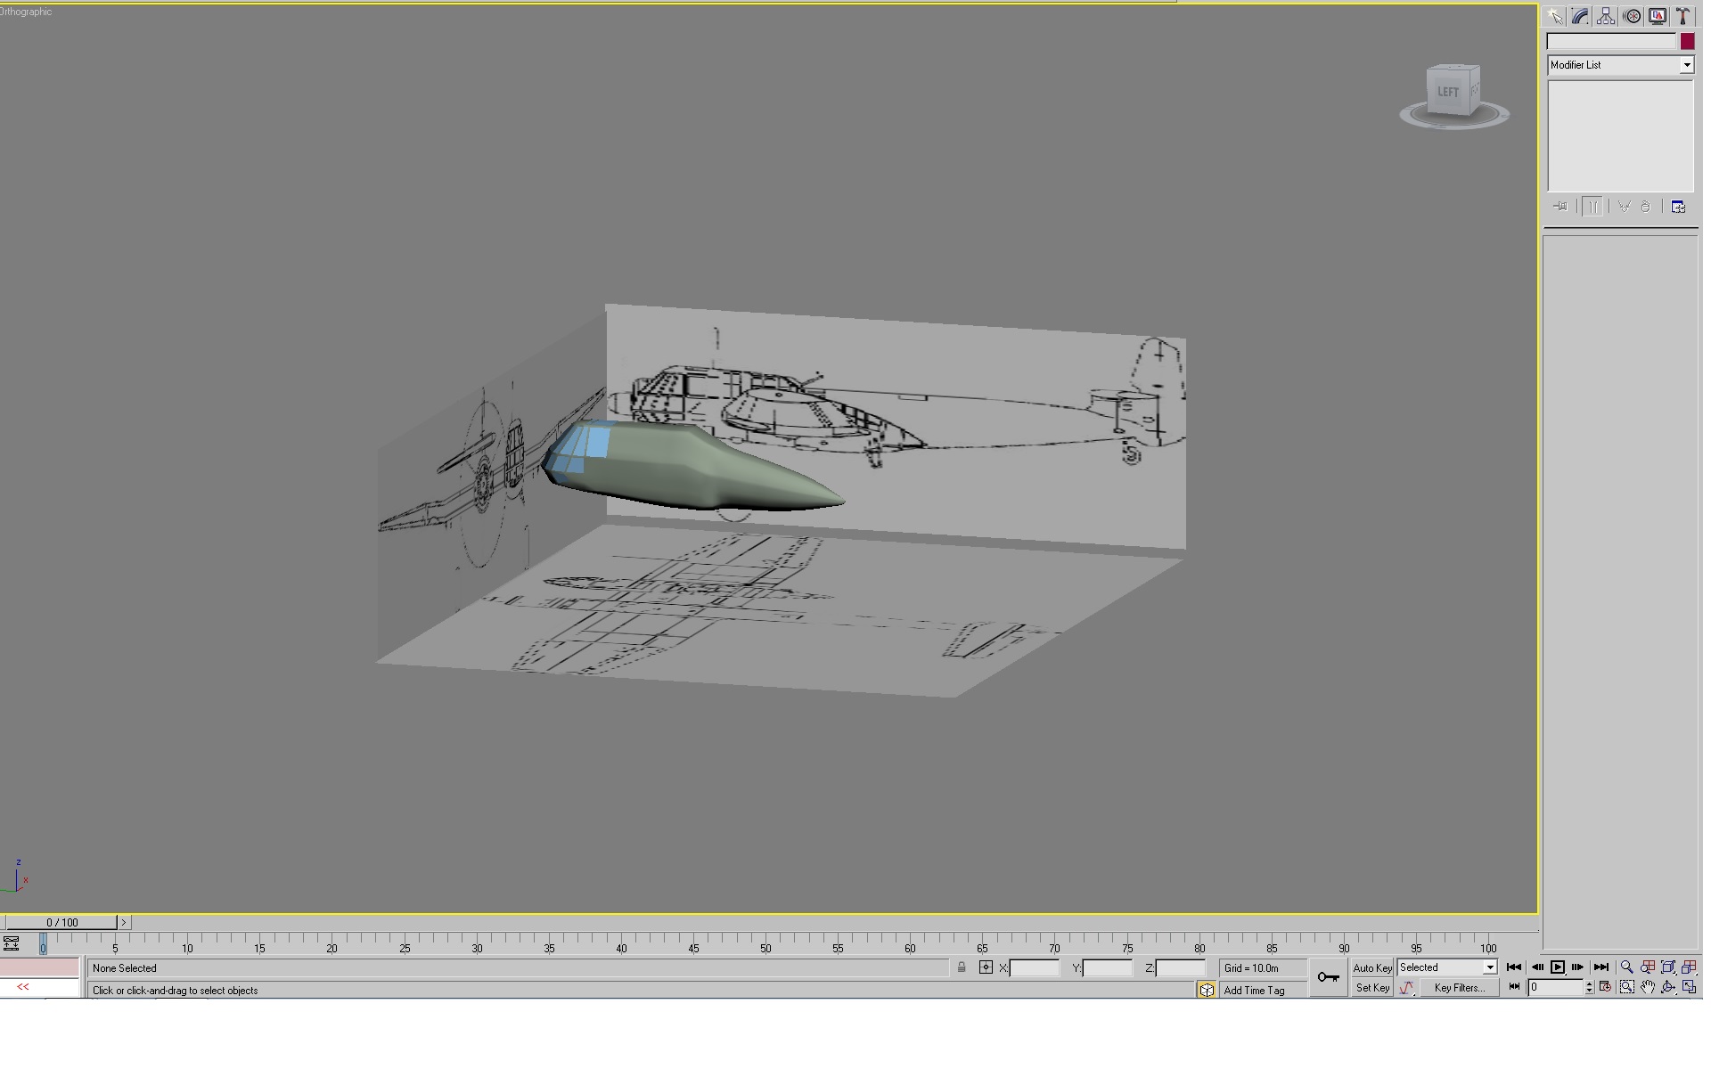This screenshot has height=1069, width=1711.
Task: Select the Zoom magnifier tool
Action: [x=1626, y=967]
